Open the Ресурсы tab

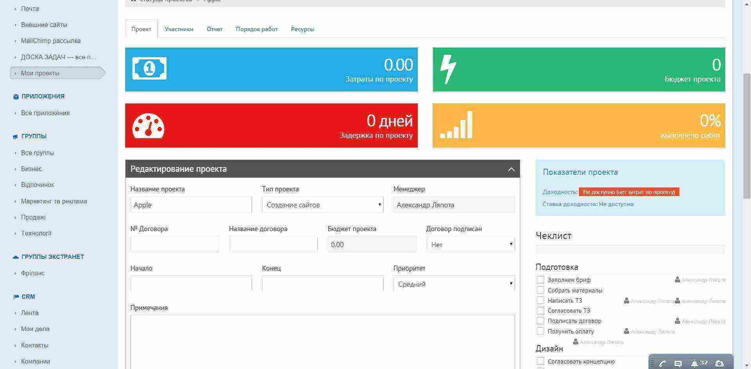tap(302, 29)
